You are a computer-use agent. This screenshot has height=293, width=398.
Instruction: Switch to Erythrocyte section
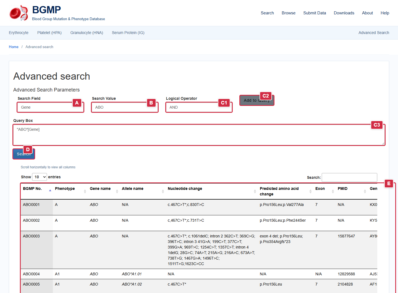tap(19, 33)
